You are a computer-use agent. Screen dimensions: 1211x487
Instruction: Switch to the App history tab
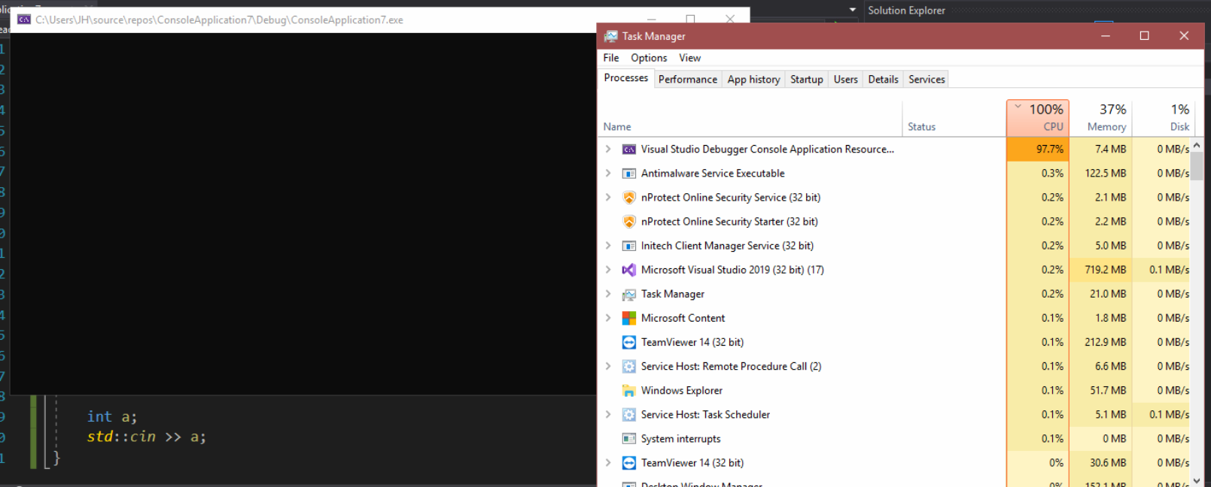pyautogui.click(x=753, y=79)
